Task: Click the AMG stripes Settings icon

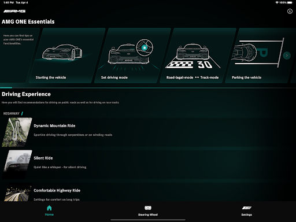Action: (246, 208)
